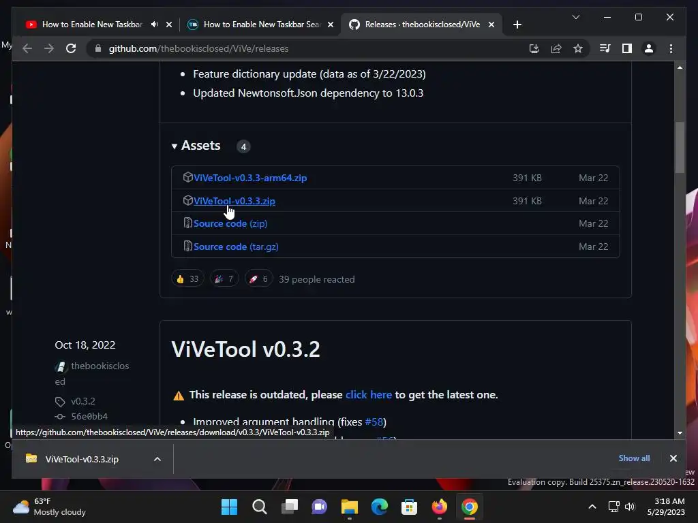Screen dimensions: 698x523
Task: Open weather widget Mostly cloudy
Action: 49,507
